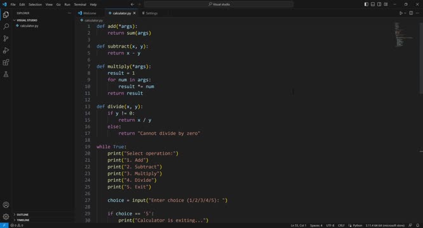Open the Search view icon
Screen dimensions: 423x228
click(6, 27)
